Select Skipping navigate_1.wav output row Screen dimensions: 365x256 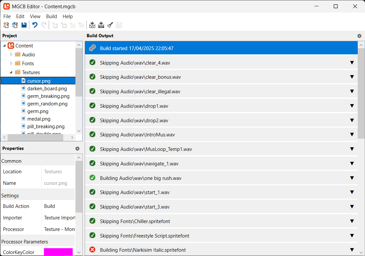pos(221,163)
